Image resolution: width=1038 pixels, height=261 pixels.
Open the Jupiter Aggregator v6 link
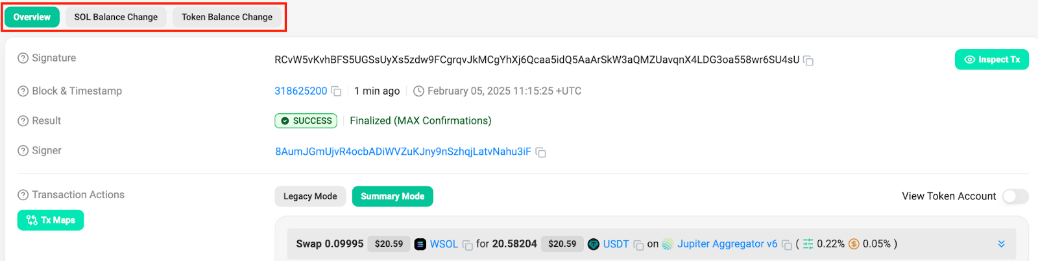click(x=727, y=244)
